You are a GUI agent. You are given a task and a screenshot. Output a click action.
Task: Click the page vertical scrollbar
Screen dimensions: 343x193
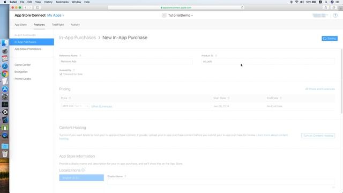coord(342,81)
